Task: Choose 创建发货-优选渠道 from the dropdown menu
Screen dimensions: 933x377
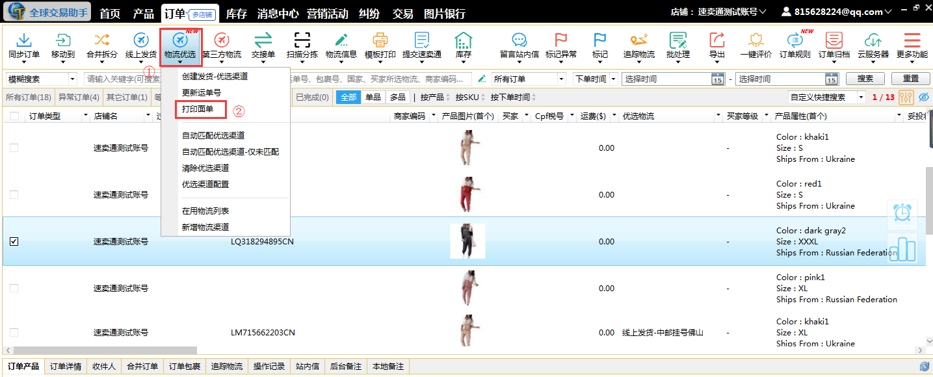Action: point(215,76)
